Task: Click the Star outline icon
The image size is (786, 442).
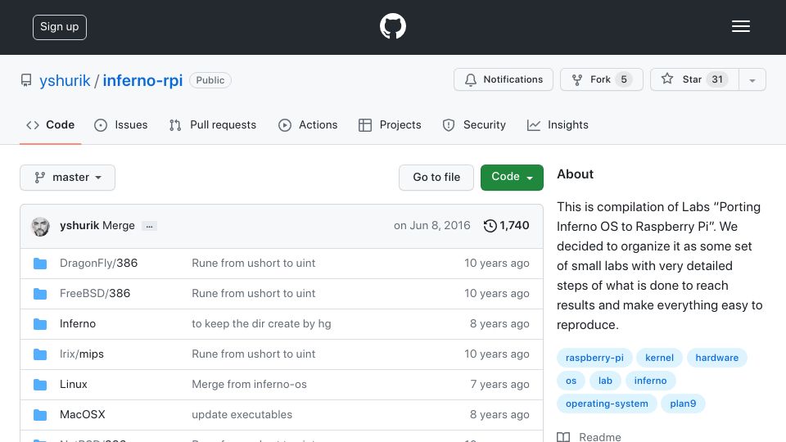Action: coord(666,79)
